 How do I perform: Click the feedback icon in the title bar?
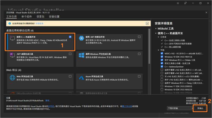[185, 3]
